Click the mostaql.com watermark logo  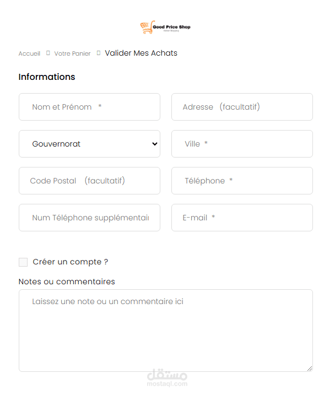click(167, 377)
